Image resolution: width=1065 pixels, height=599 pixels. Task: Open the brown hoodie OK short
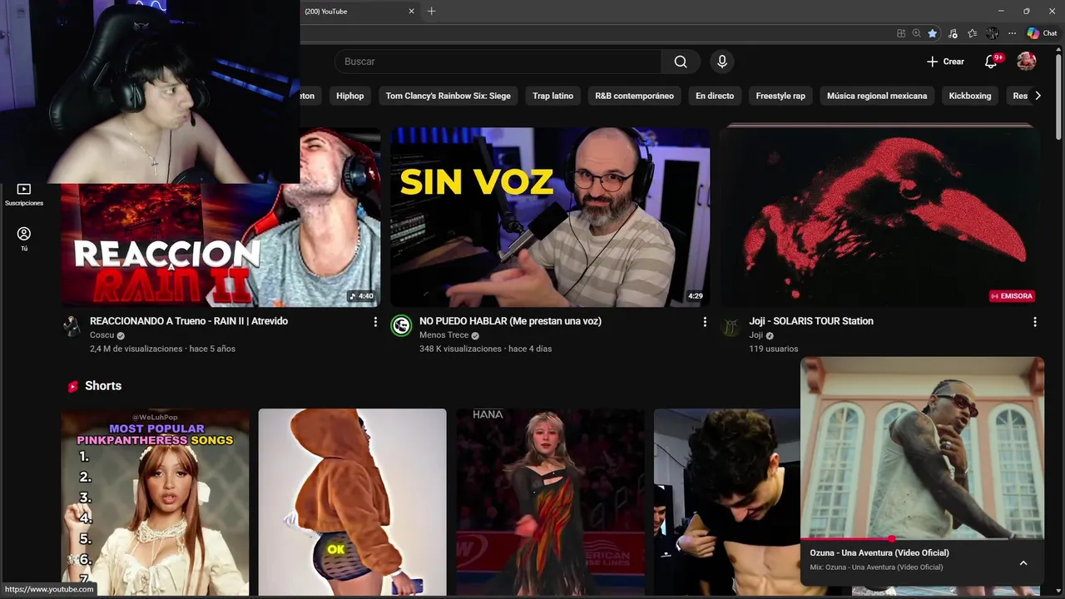[352, 502]
